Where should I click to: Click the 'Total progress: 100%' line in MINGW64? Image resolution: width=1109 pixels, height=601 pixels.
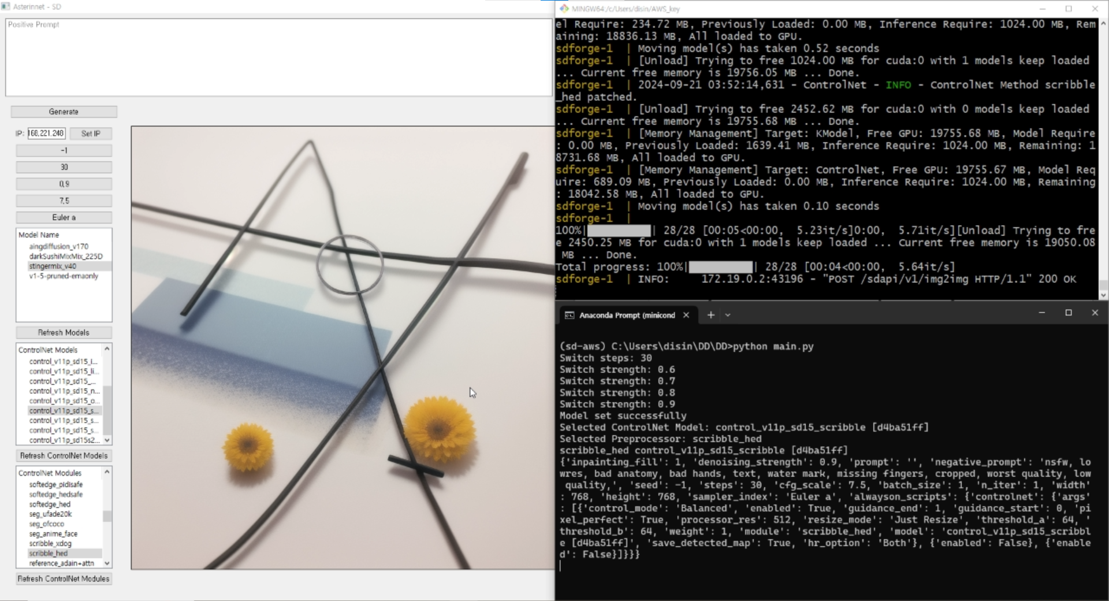point(756,267)
